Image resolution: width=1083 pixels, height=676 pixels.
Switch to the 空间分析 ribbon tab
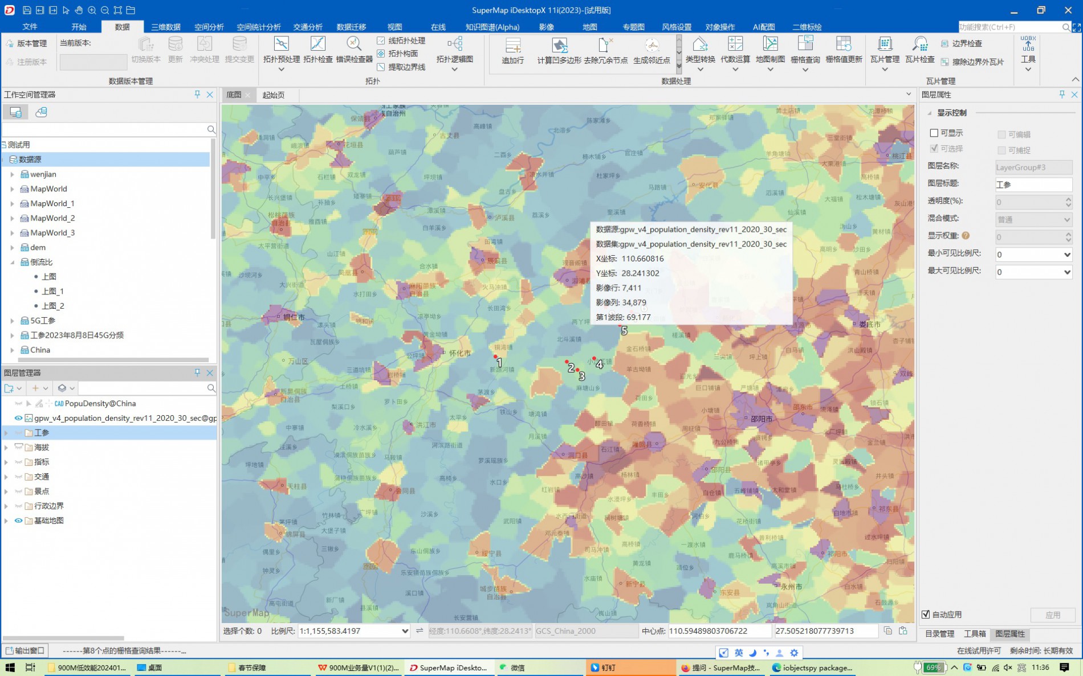point(209,27)
